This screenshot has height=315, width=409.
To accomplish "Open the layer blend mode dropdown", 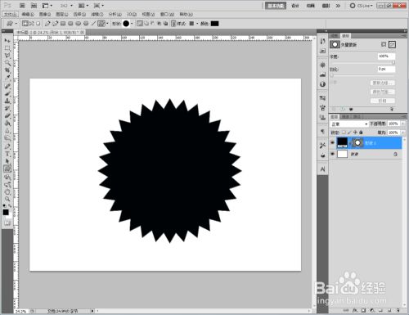I will pyautogui.click(x=349, y=124).
